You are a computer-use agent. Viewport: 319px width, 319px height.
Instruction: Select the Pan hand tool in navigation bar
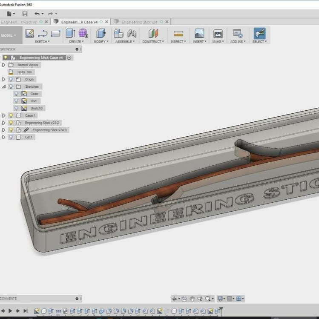tap(192, 299)
